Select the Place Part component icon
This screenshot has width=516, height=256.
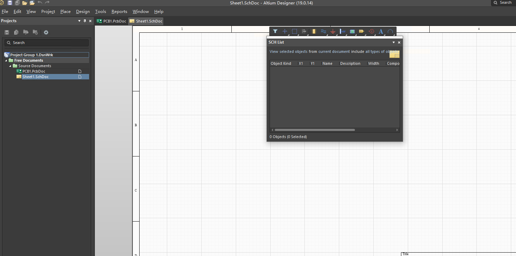314,31
